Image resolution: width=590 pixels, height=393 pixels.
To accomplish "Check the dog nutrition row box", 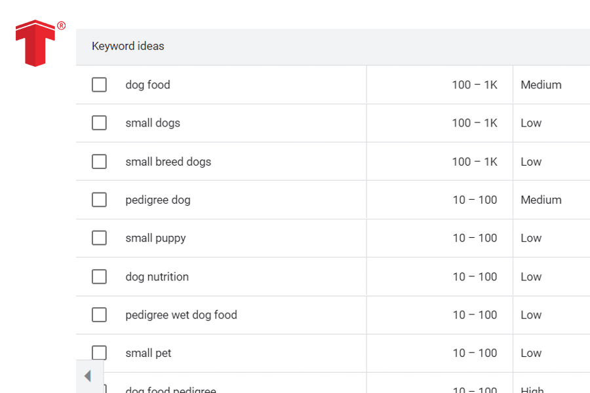I will [99, 276].
